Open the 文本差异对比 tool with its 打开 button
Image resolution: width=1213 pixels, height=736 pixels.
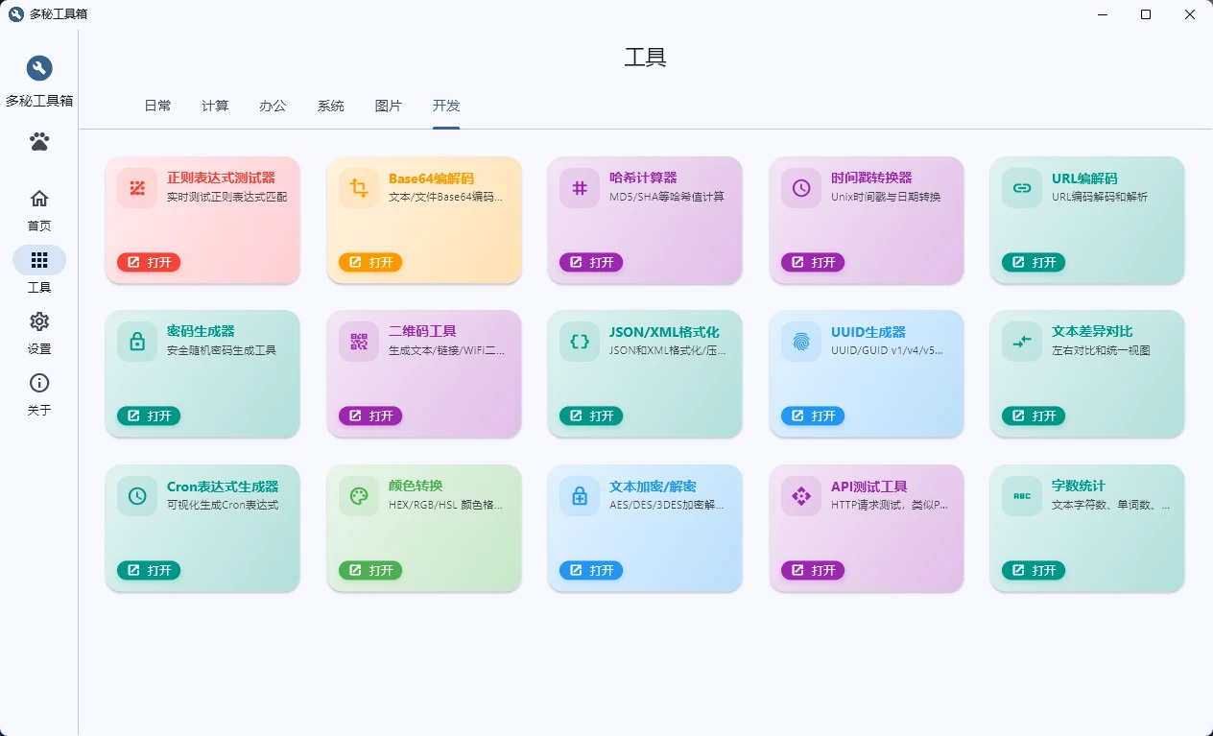tap(1033, 415)
